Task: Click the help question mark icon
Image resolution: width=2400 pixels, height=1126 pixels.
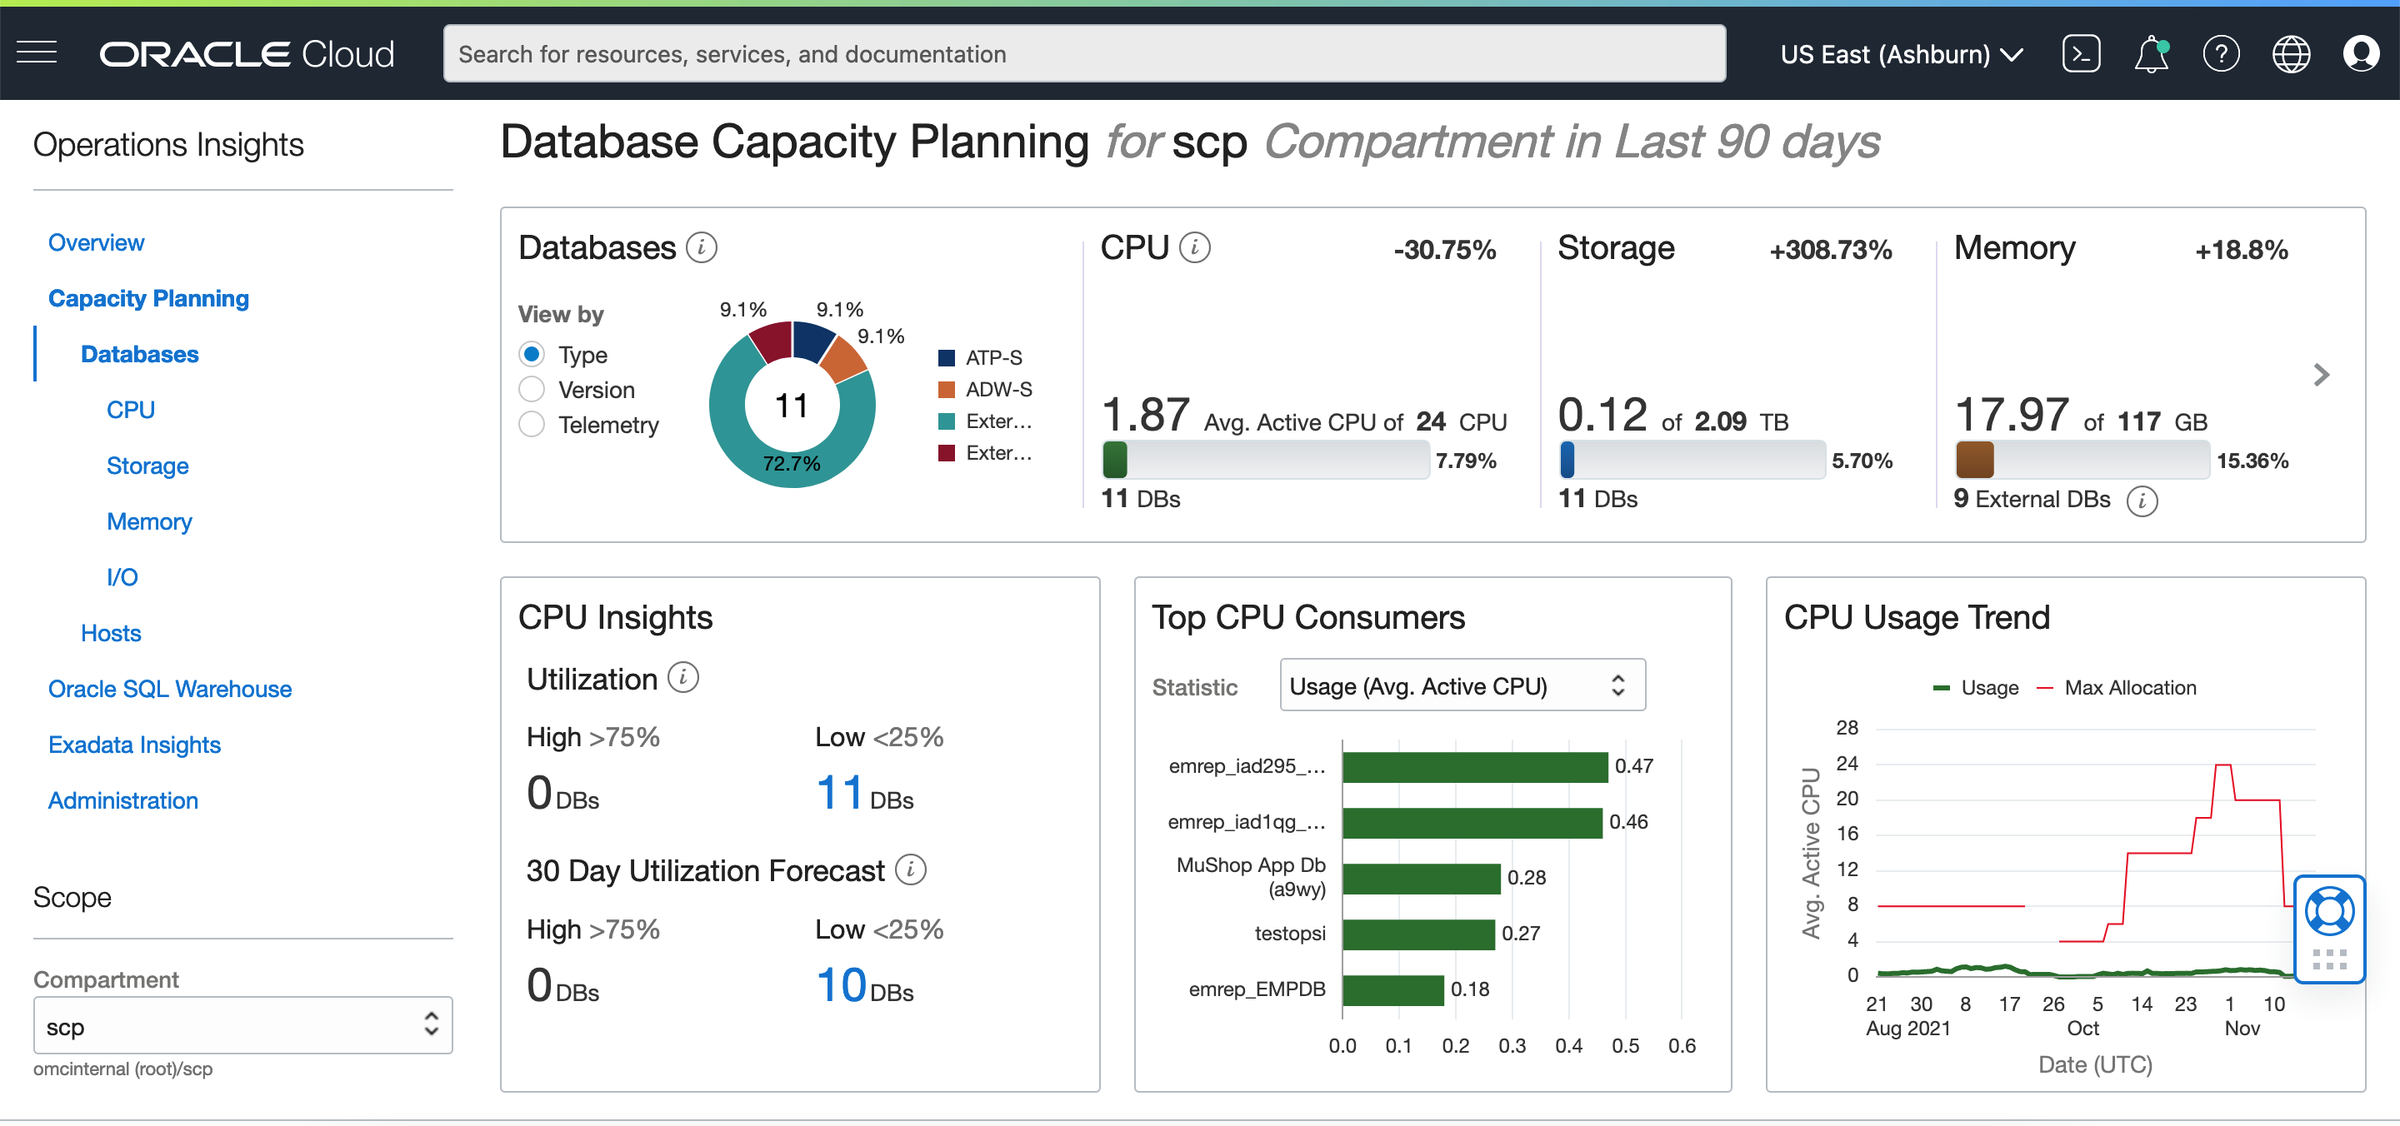Action: (2220, 54)
